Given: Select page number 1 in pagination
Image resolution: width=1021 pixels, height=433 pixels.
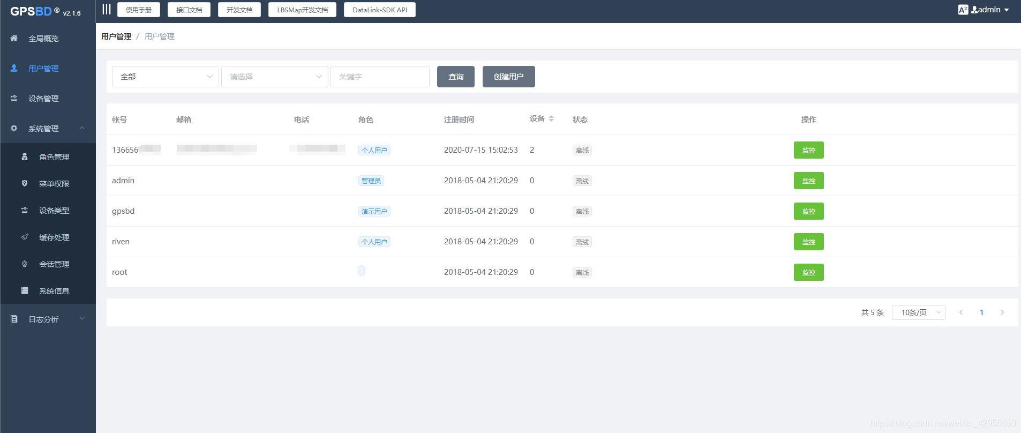Looking at the screenshot, I should (x=981, y=312).
